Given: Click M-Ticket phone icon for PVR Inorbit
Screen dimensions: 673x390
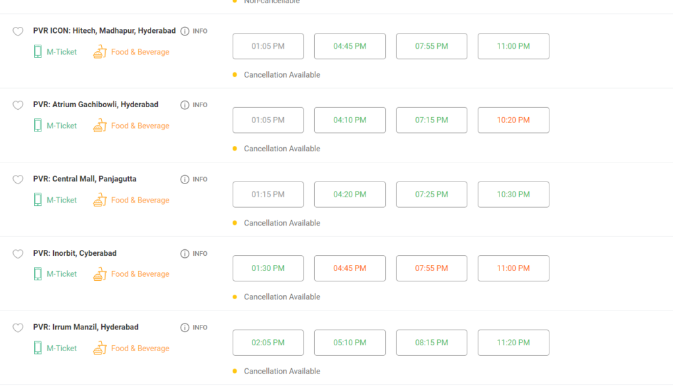Looking at the screenshot, I should tap(37, 274).
